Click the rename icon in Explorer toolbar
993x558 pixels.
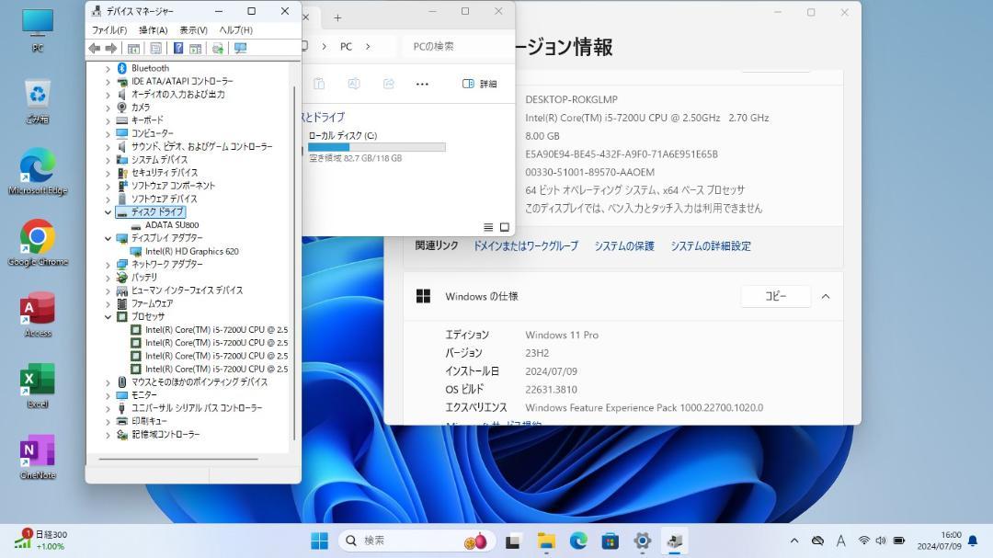[354, 84]
